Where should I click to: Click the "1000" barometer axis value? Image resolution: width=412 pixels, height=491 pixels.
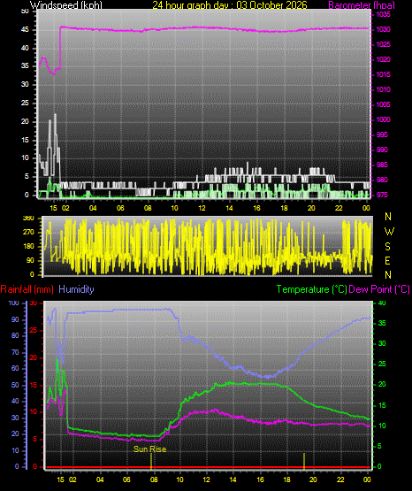pyautogui.click(x=383, y=119)
